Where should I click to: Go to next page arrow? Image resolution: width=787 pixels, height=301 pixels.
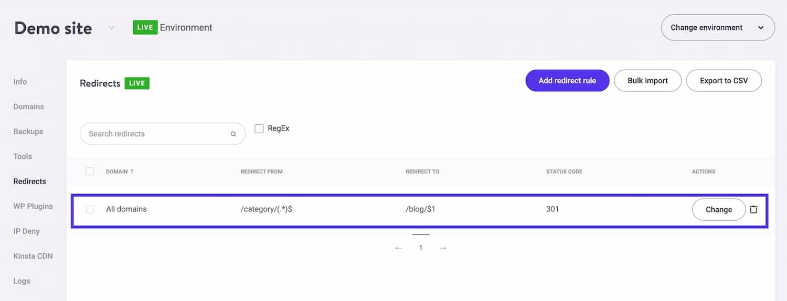(x=443, y=248)
